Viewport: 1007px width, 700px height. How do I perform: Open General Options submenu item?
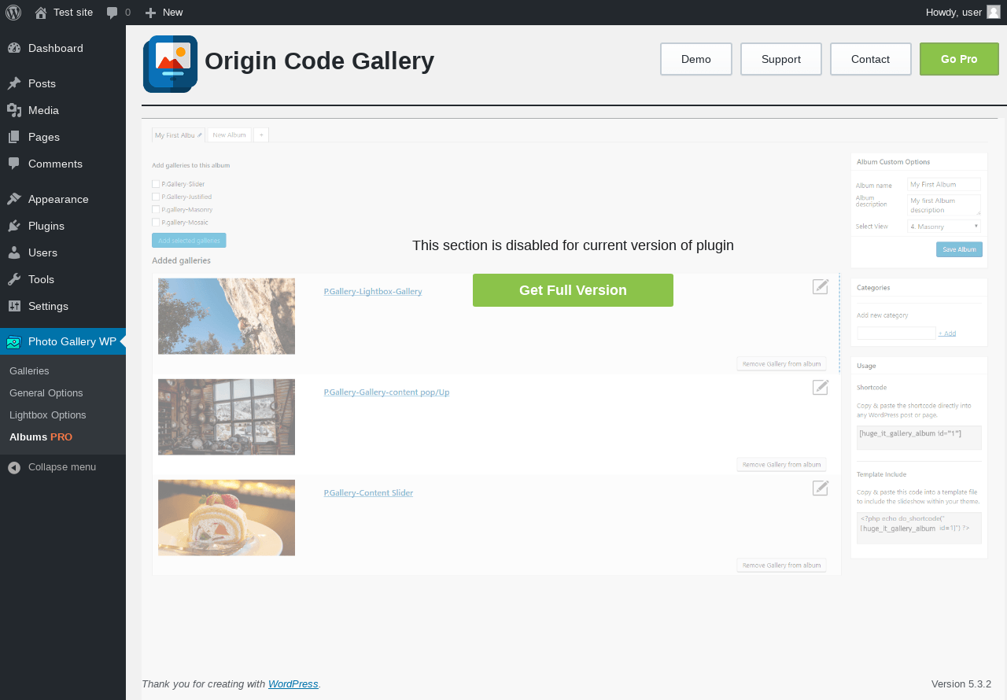(x=46, y=392)
